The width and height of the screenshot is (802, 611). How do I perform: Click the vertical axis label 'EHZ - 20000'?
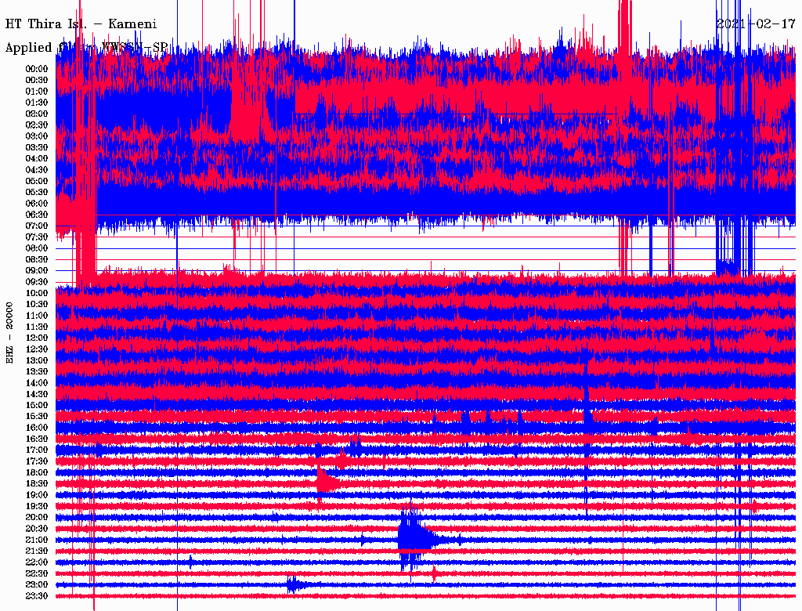pyautogui.click(x=9, y=333)
